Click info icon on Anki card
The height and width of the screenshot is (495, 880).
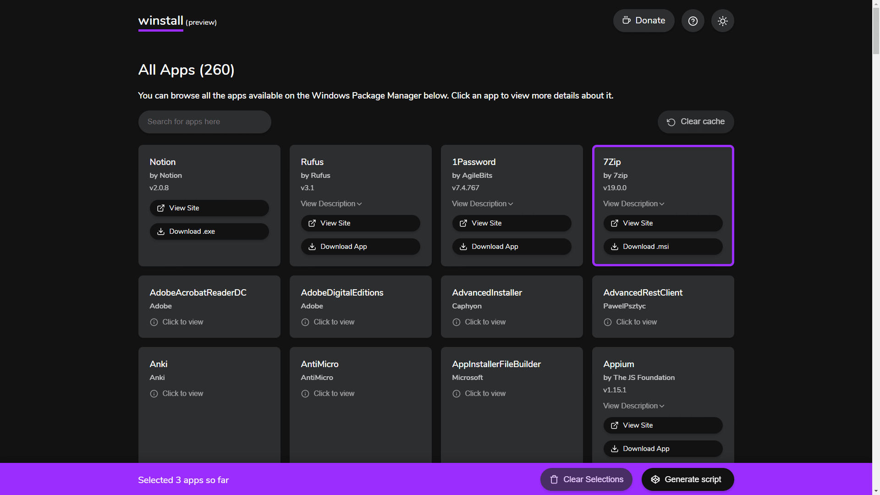point(154,394)
